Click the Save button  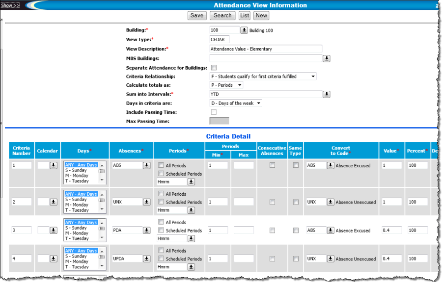(x=197, y=16)
